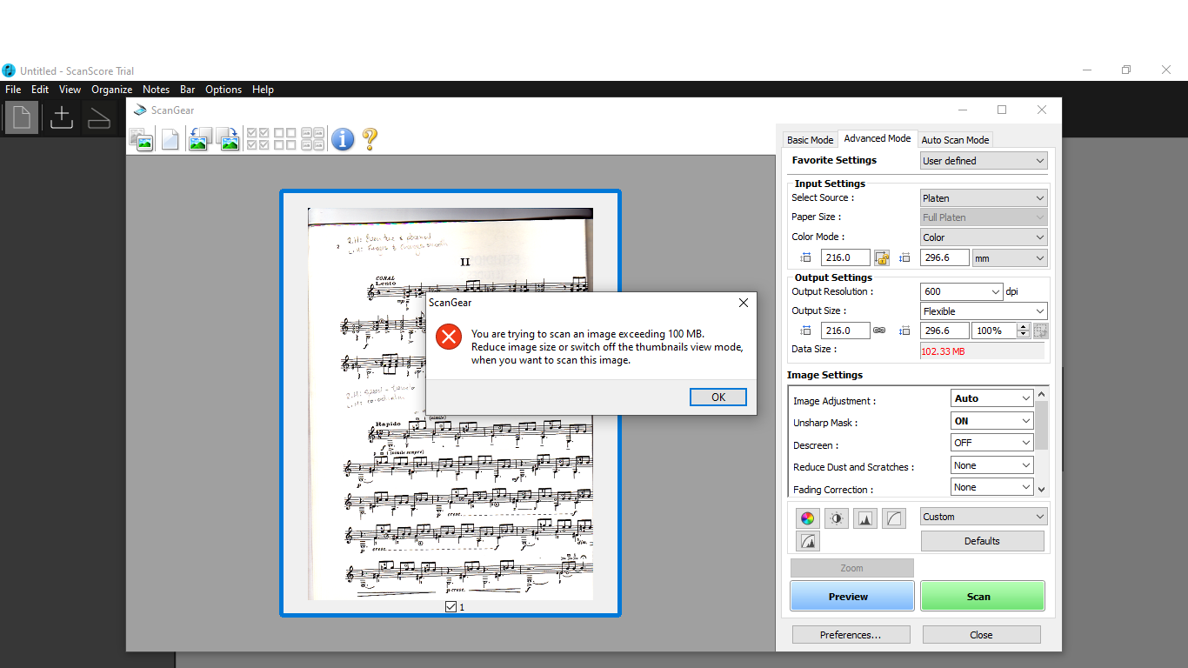Click the input width field in Input Settings
Image resolution: width=1188 pixels, height=668 pixels.
point(845,257)
